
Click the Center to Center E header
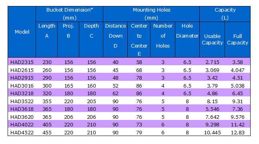[139, 40]
